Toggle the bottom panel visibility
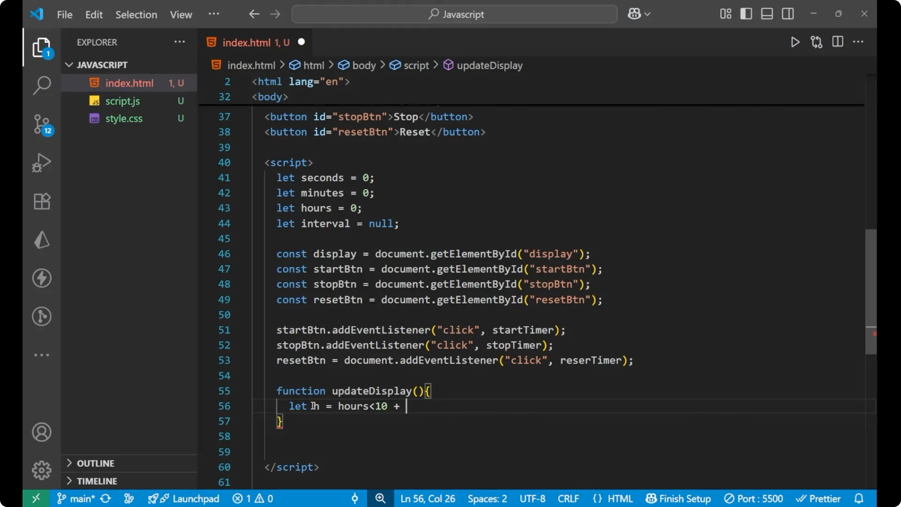This screenshot has height=507, width=901. tap(766, 14)
